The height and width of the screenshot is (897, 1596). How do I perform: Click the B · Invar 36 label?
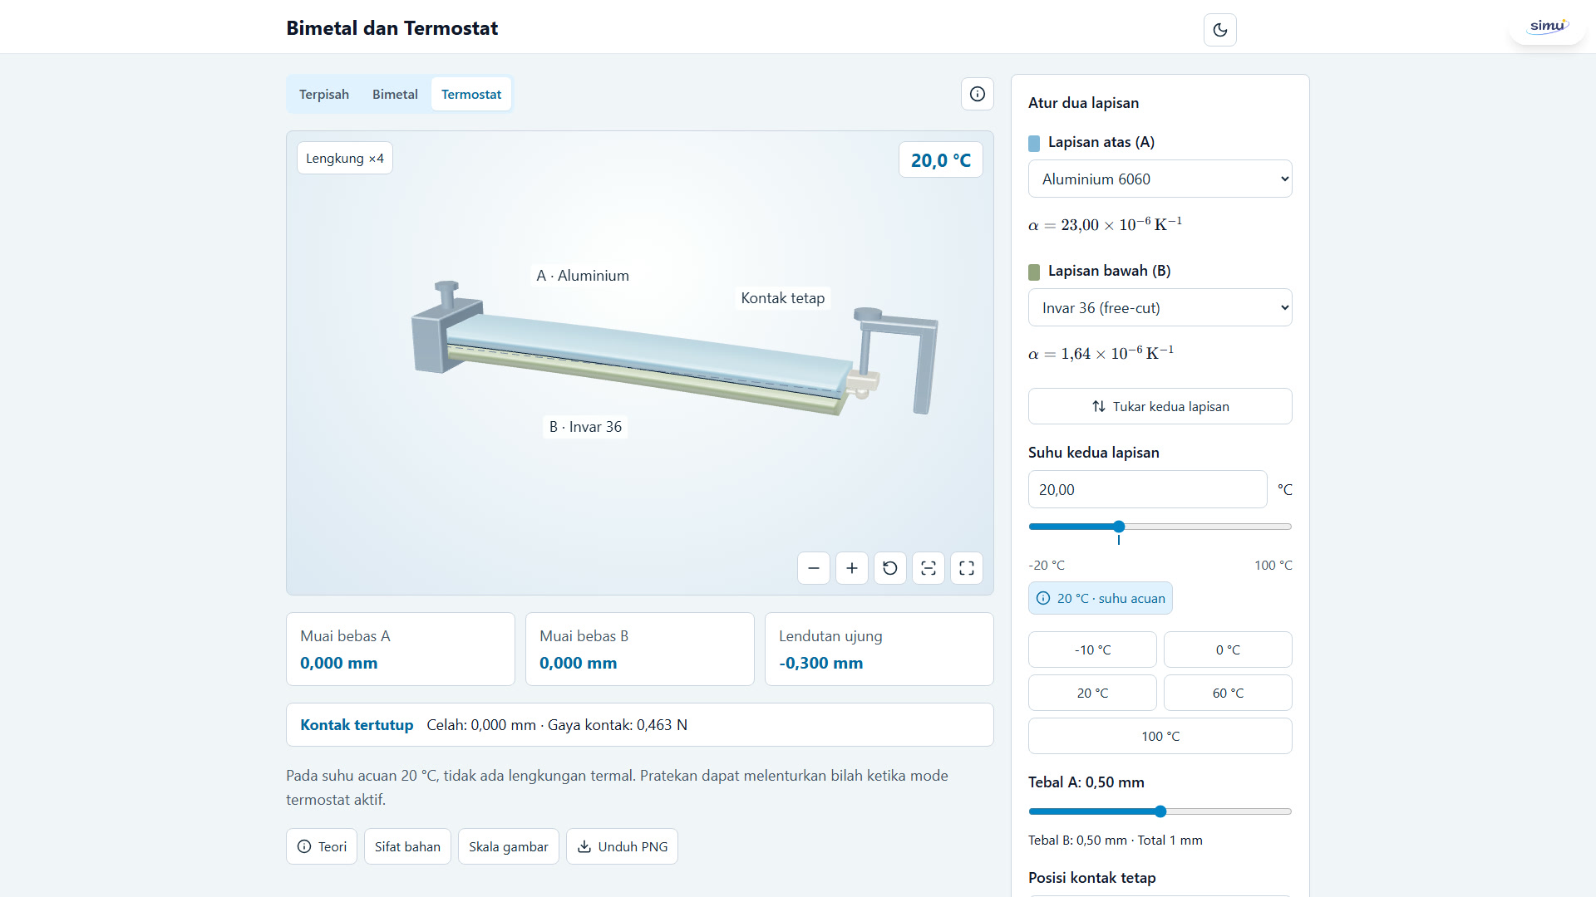pos(585,427)
